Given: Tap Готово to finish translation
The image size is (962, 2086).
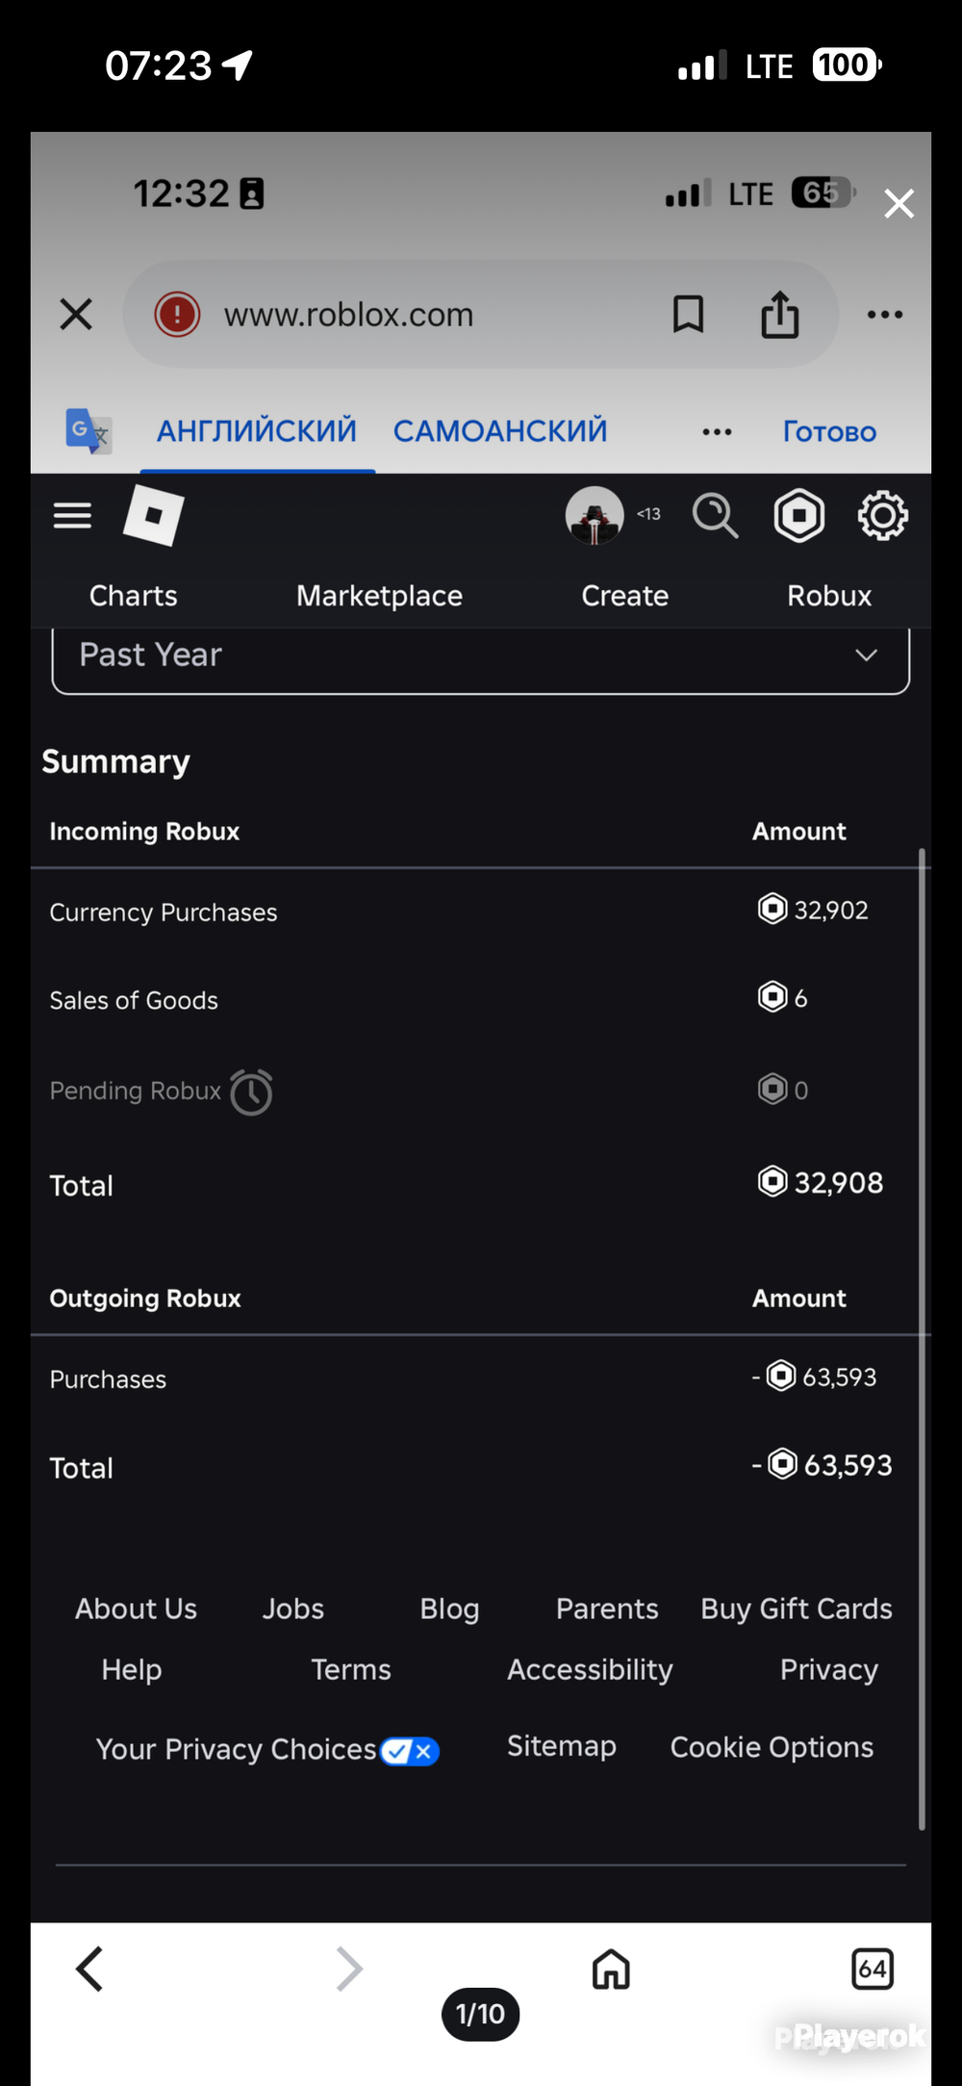Looking at the screenshot, I should click(x=829, y=431).
